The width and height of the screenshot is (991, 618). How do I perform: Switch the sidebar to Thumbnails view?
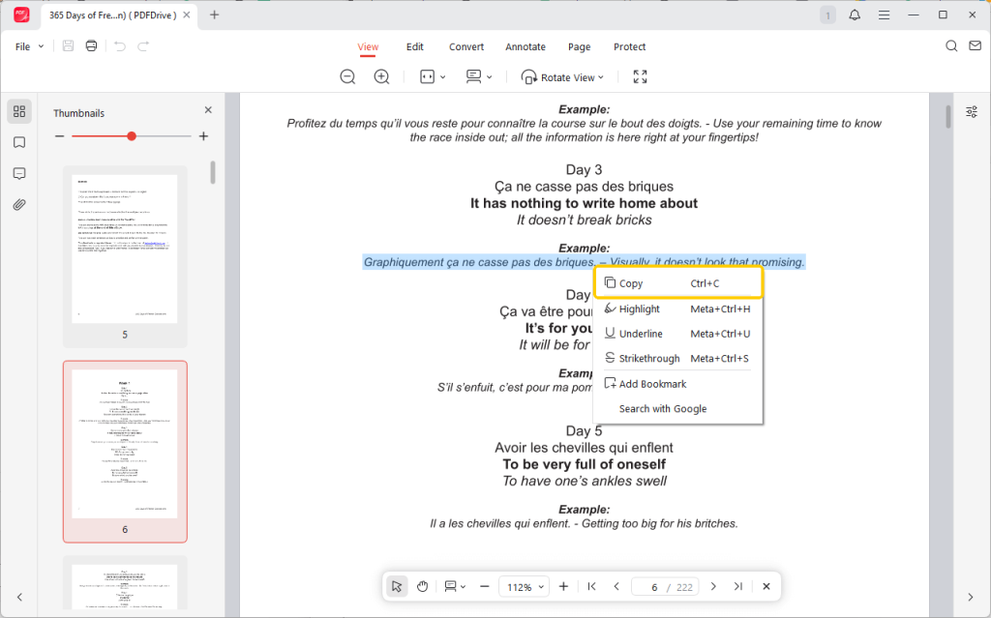point(19,110)
